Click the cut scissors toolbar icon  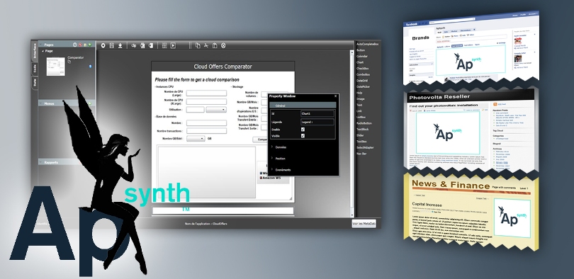coord(206,45)
